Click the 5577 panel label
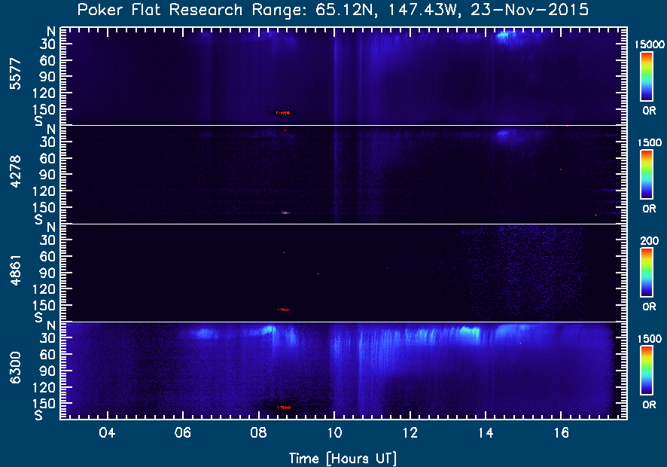Viewport: 667px width, 467px height. [x=15, y=74]
